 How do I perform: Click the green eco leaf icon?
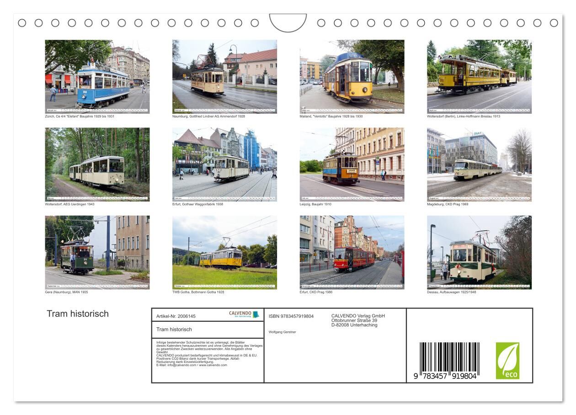[507, 360]
